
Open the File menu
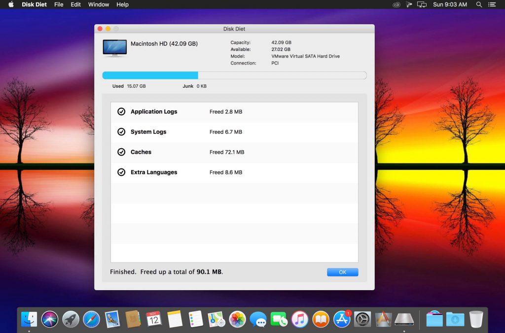(59, 4)
